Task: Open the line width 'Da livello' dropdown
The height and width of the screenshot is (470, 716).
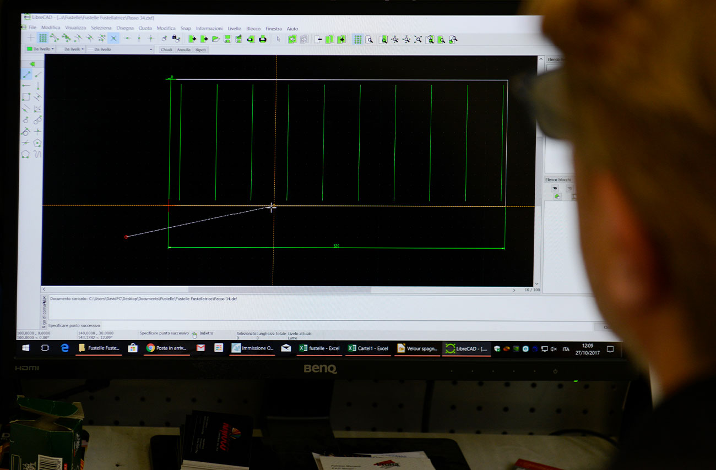Action: click(70, 49)
